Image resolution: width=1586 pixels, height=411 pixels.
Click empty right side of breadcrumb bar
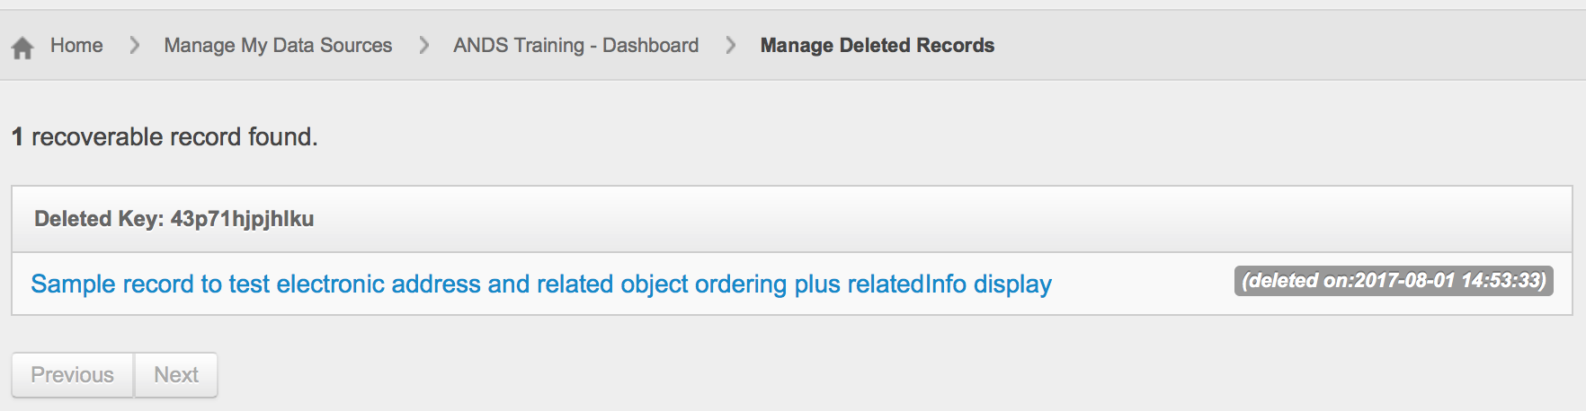1286,46
